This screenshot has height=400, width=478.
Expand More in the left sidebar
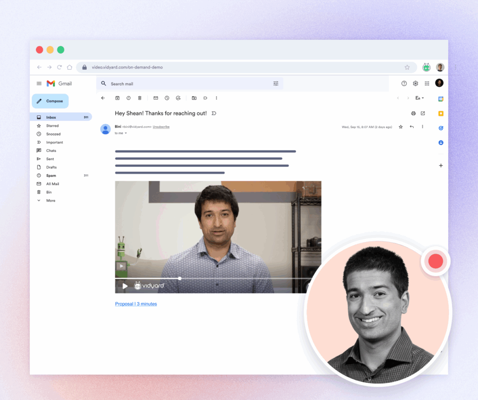50,200
